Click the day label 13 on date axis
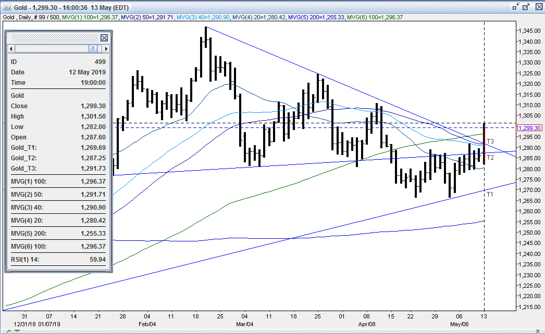Screen dimensions: 545x334 (x=484, y=316)
